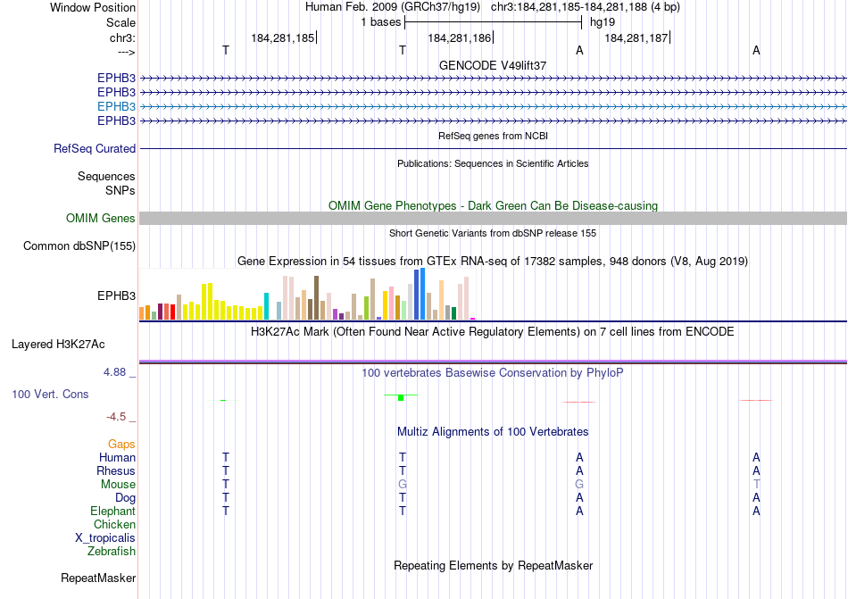Click the OMIM Genes track label
848x599 pixels.
(x=101, y=219)
